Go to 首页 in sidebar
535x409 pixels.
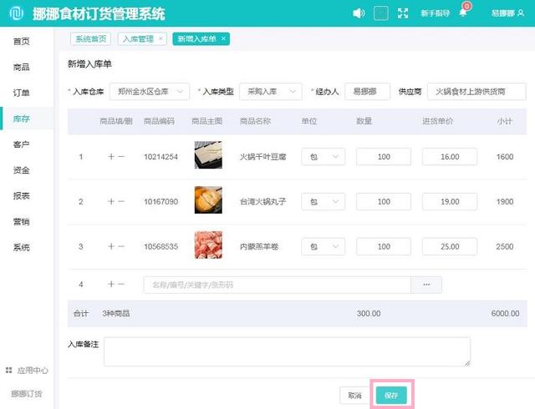[x=22, y=41]
